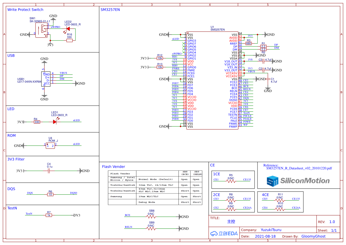Click resistor R4 (330) in LED section

point(37,122)
